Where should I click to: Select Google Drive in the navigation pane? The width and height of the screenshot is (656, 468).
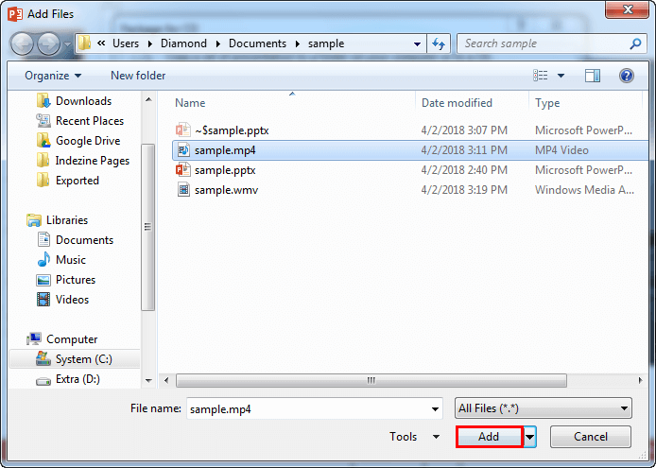coord(88,141)
